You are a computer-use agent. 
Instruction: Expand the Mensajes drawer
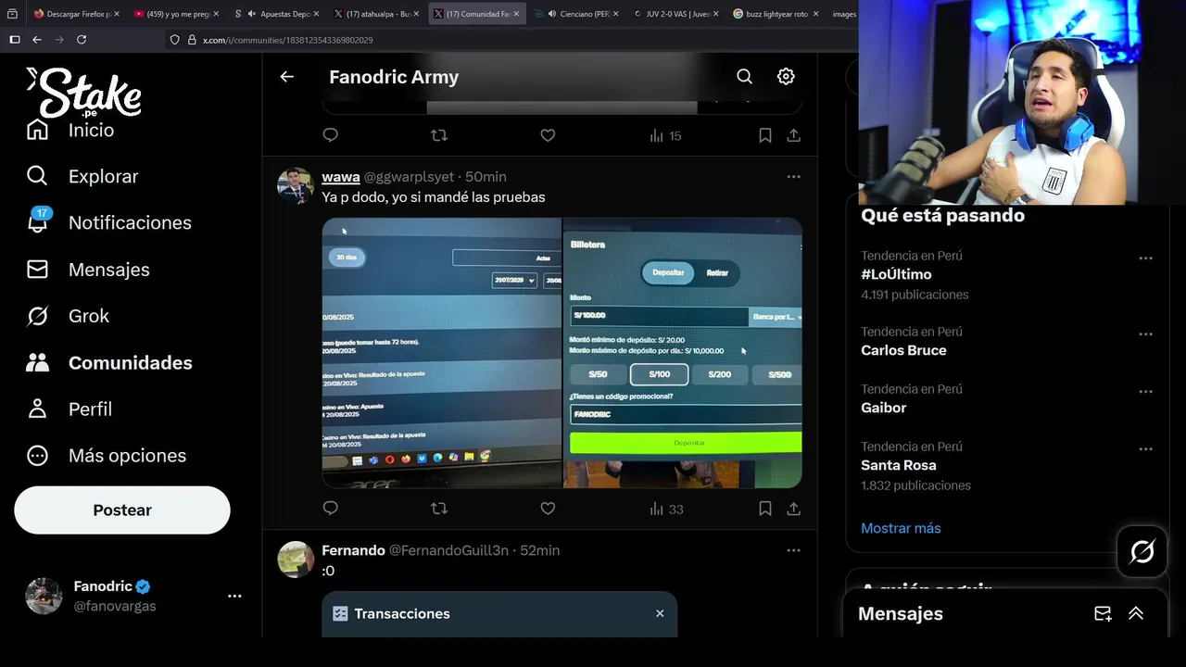click(x=1136, y=613)
